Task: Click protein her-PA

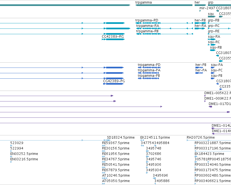Action: [201, 70]
